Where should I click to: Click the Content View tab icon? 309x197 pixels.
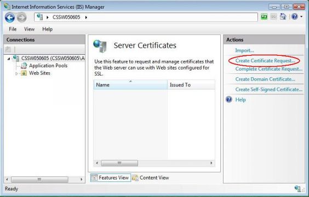point(135,178)
